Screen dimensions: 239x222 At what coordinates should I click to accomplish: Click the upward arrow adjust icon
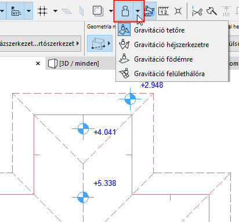click(226, 11)
